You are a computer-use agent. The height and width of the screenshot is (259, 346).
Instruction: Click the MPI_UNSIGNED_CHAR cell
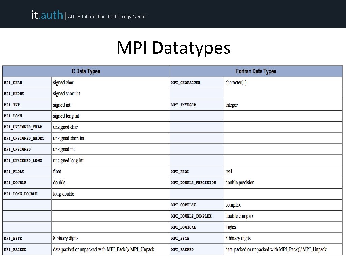point(27,127)
